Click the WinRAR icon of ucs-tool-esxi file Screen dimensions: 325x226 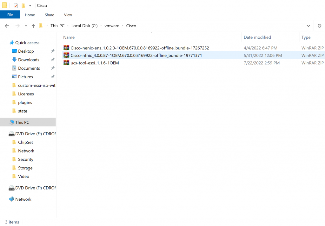click(66, 63)
